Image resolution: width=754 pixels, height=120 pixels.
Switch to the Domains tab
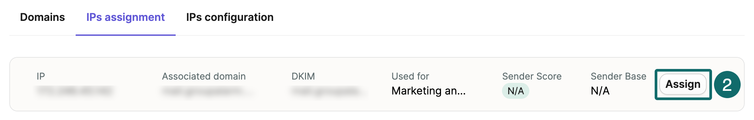(x=42, y=17)
